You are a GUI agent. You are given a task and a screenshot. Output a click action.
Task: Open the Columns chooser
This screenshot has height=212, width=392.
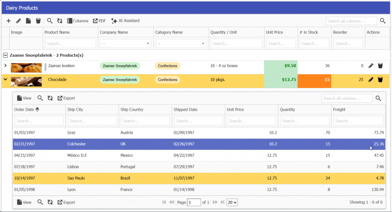pos(77,21)
